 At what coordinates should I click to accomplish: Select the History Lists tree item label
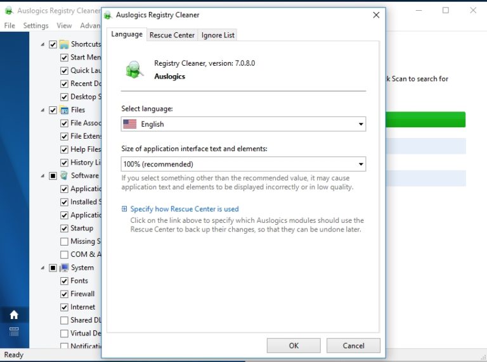[x=86, y=163]
